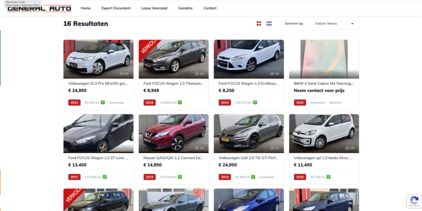Click photo count icon on Nissan QASHQAI
The width and height of the screenshot is (422, 211).
(x=197, y=148)
